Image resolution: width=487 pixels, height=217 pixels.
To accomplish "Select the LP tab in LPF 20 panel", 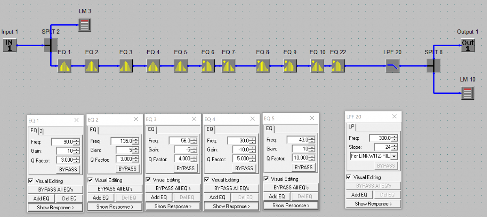I will [351, 126].
